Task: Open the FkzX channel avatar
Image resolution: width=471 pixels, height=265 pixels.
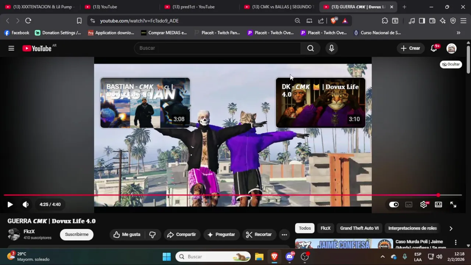Action: tap(14, 234)
